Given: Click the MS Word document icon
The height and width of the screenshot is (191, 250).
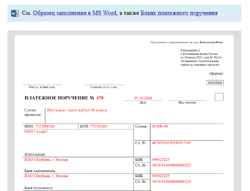Looking at the screenshot, I should click(x=15, y=13).
